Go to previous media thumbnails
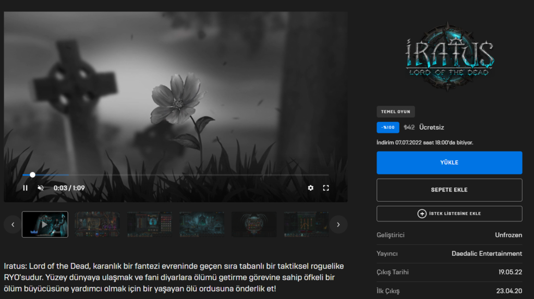This screenshot has width=534, height=299. [13, 225]
